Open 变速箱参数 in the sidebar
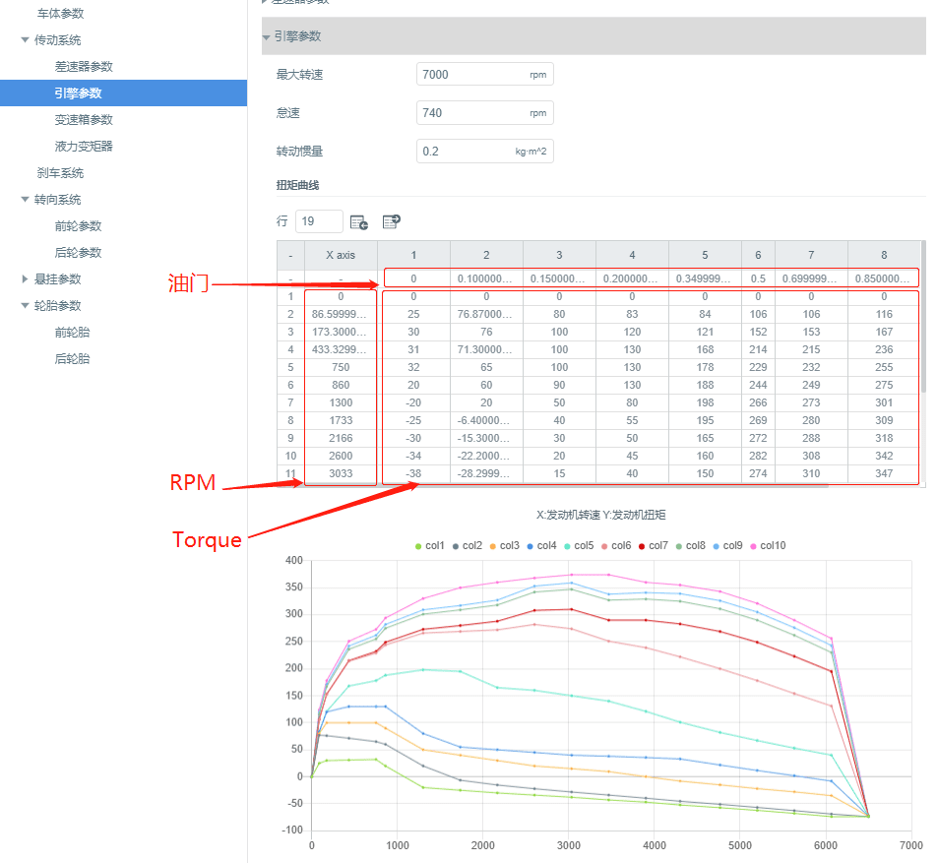This screenshot has width=938, height=863. click(x=84, y=120)
